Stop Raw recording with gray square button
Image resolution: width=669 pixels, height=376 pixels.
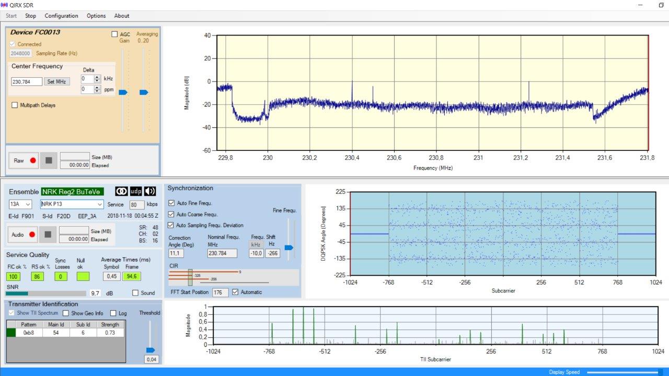pos(49,160)
